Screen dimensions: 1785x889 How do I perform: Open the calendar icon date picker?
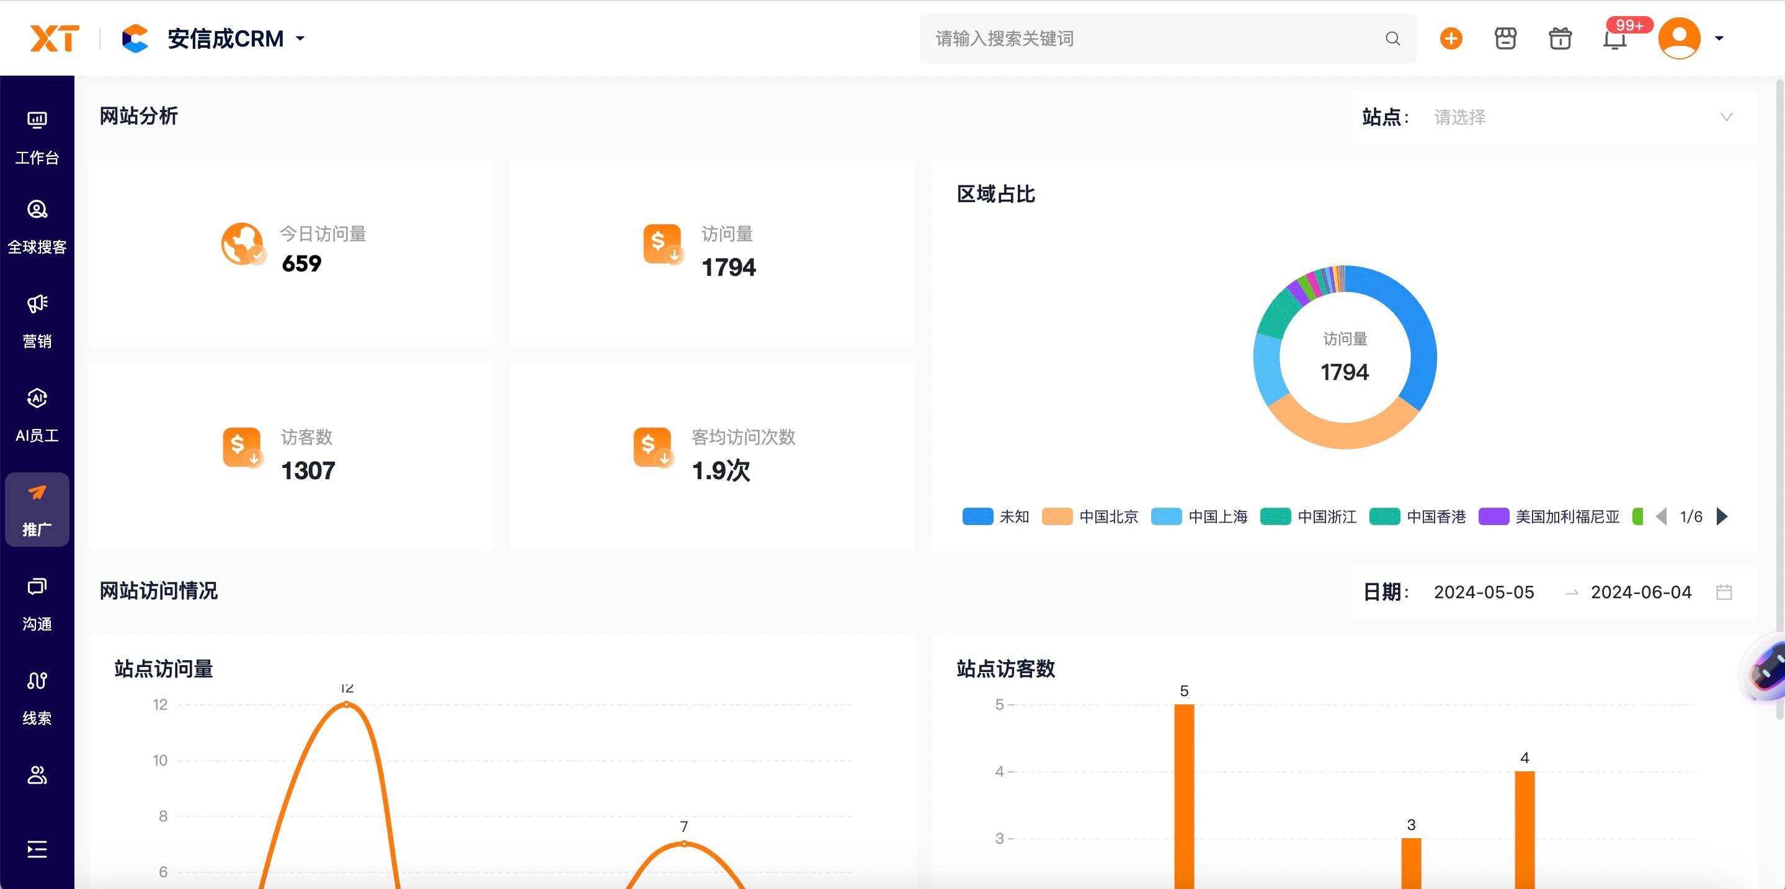point(1724,592)
